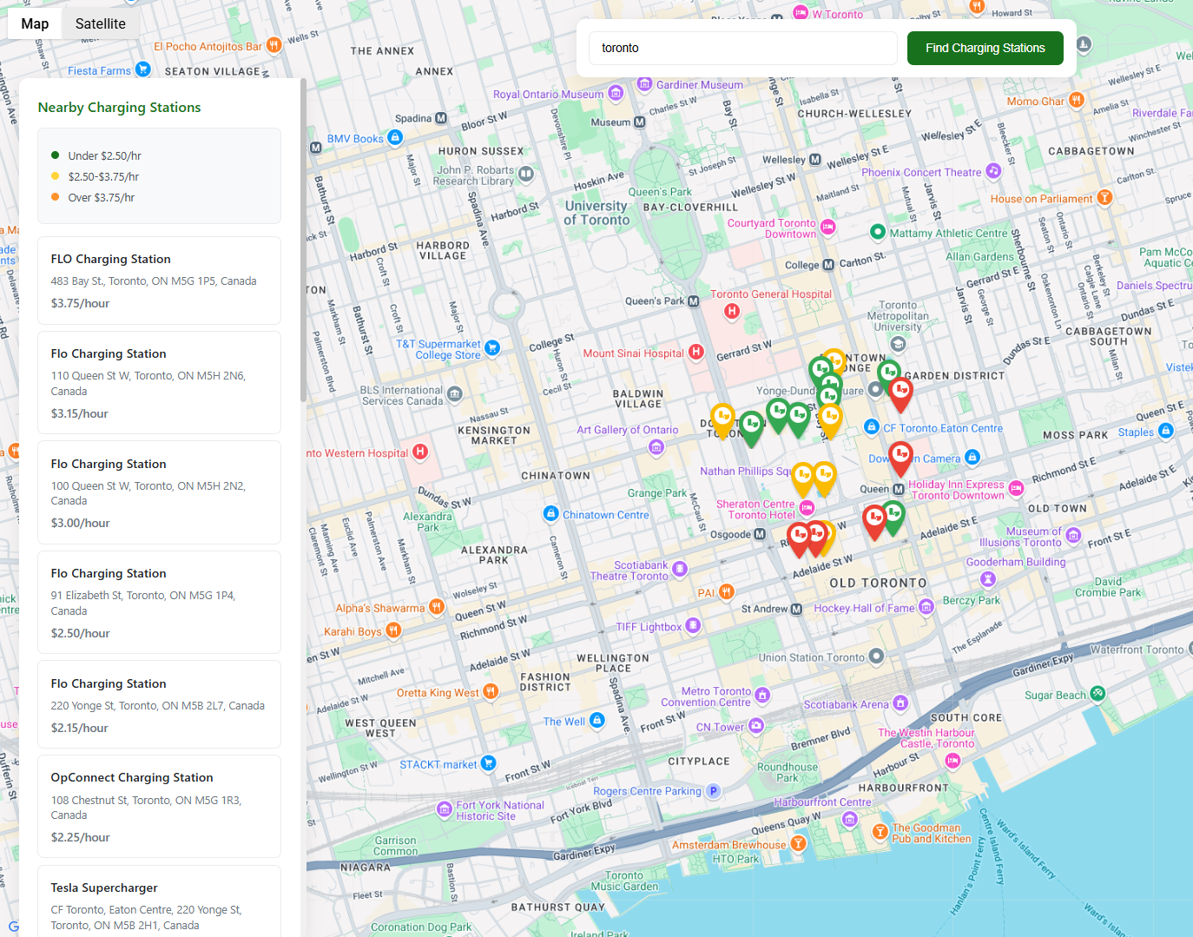Image resolution: width=1193 pixels, height=937 pixels.
Task: Click the Alpha's Shawarma restaurant icon
Action: coord(437,606)
